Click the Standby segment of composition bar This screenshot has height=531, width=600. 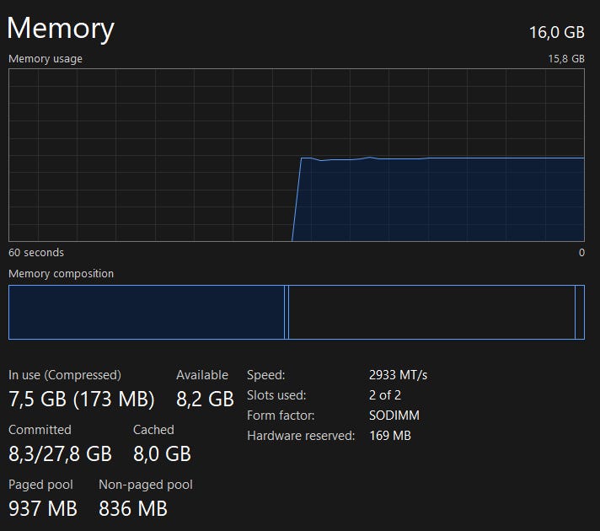431,312
